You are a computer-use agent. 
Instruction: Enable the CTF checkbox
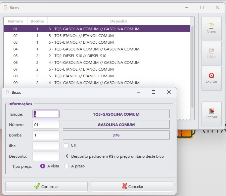click(x=66, y=146)
